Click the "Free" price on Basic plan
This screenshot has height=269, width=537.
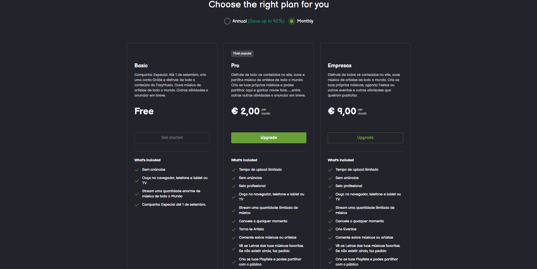(144, 111)
